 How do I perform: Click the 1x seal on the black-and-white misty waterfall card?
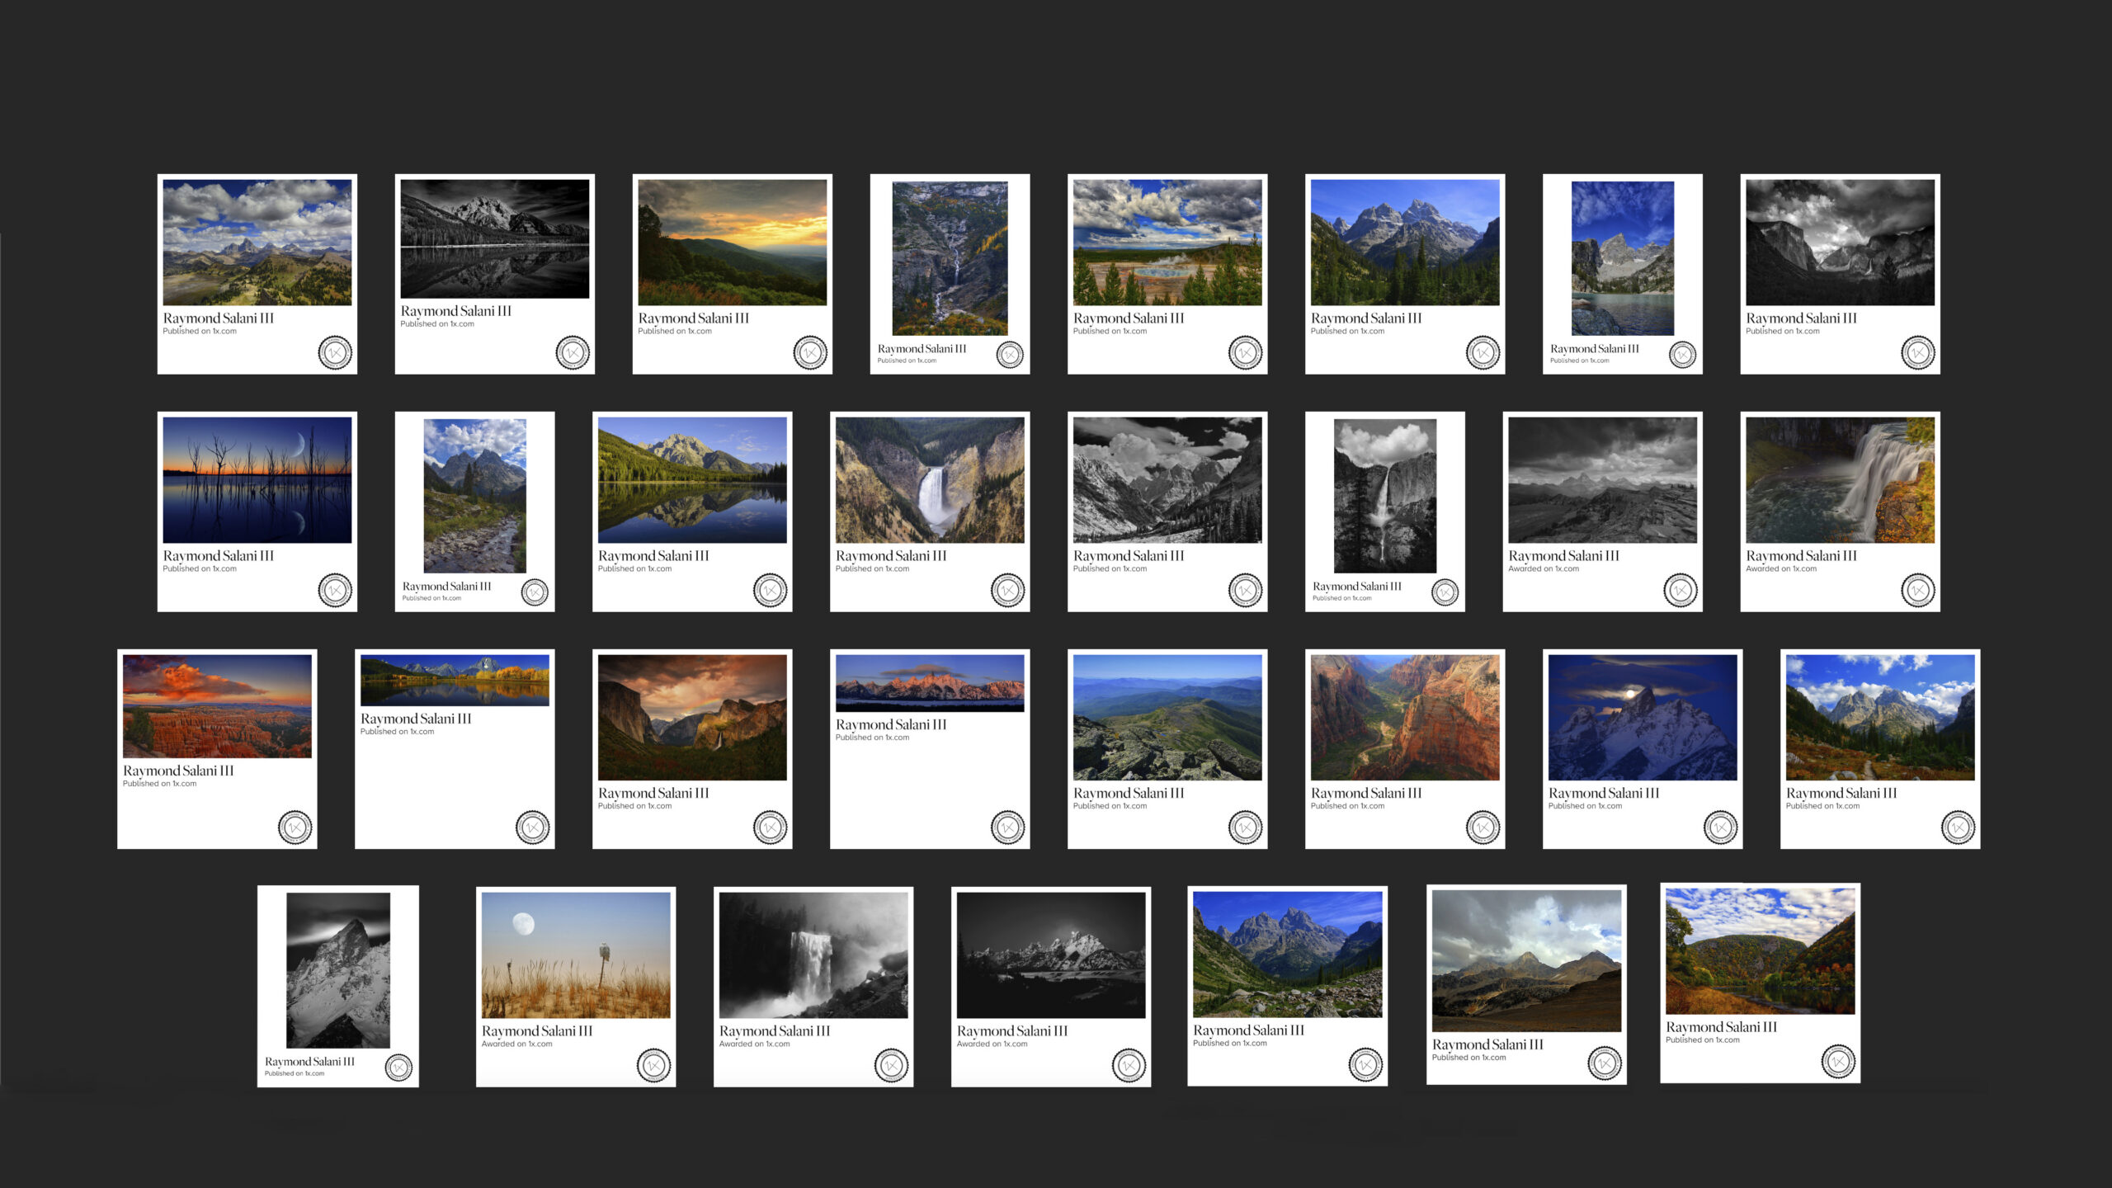[x=891, y=1065]
